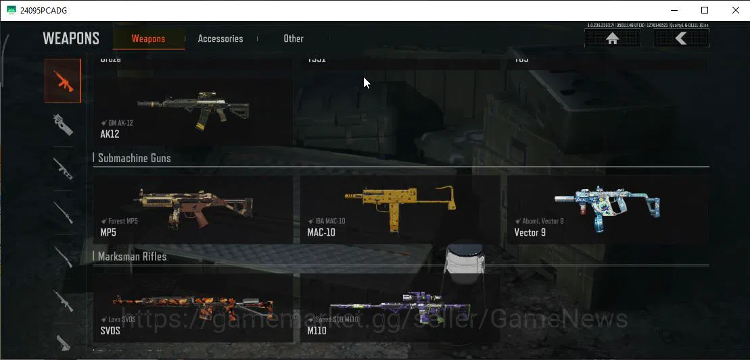Select the orange SVDS rifle image
750x360 pixels.
coord(193,307)
